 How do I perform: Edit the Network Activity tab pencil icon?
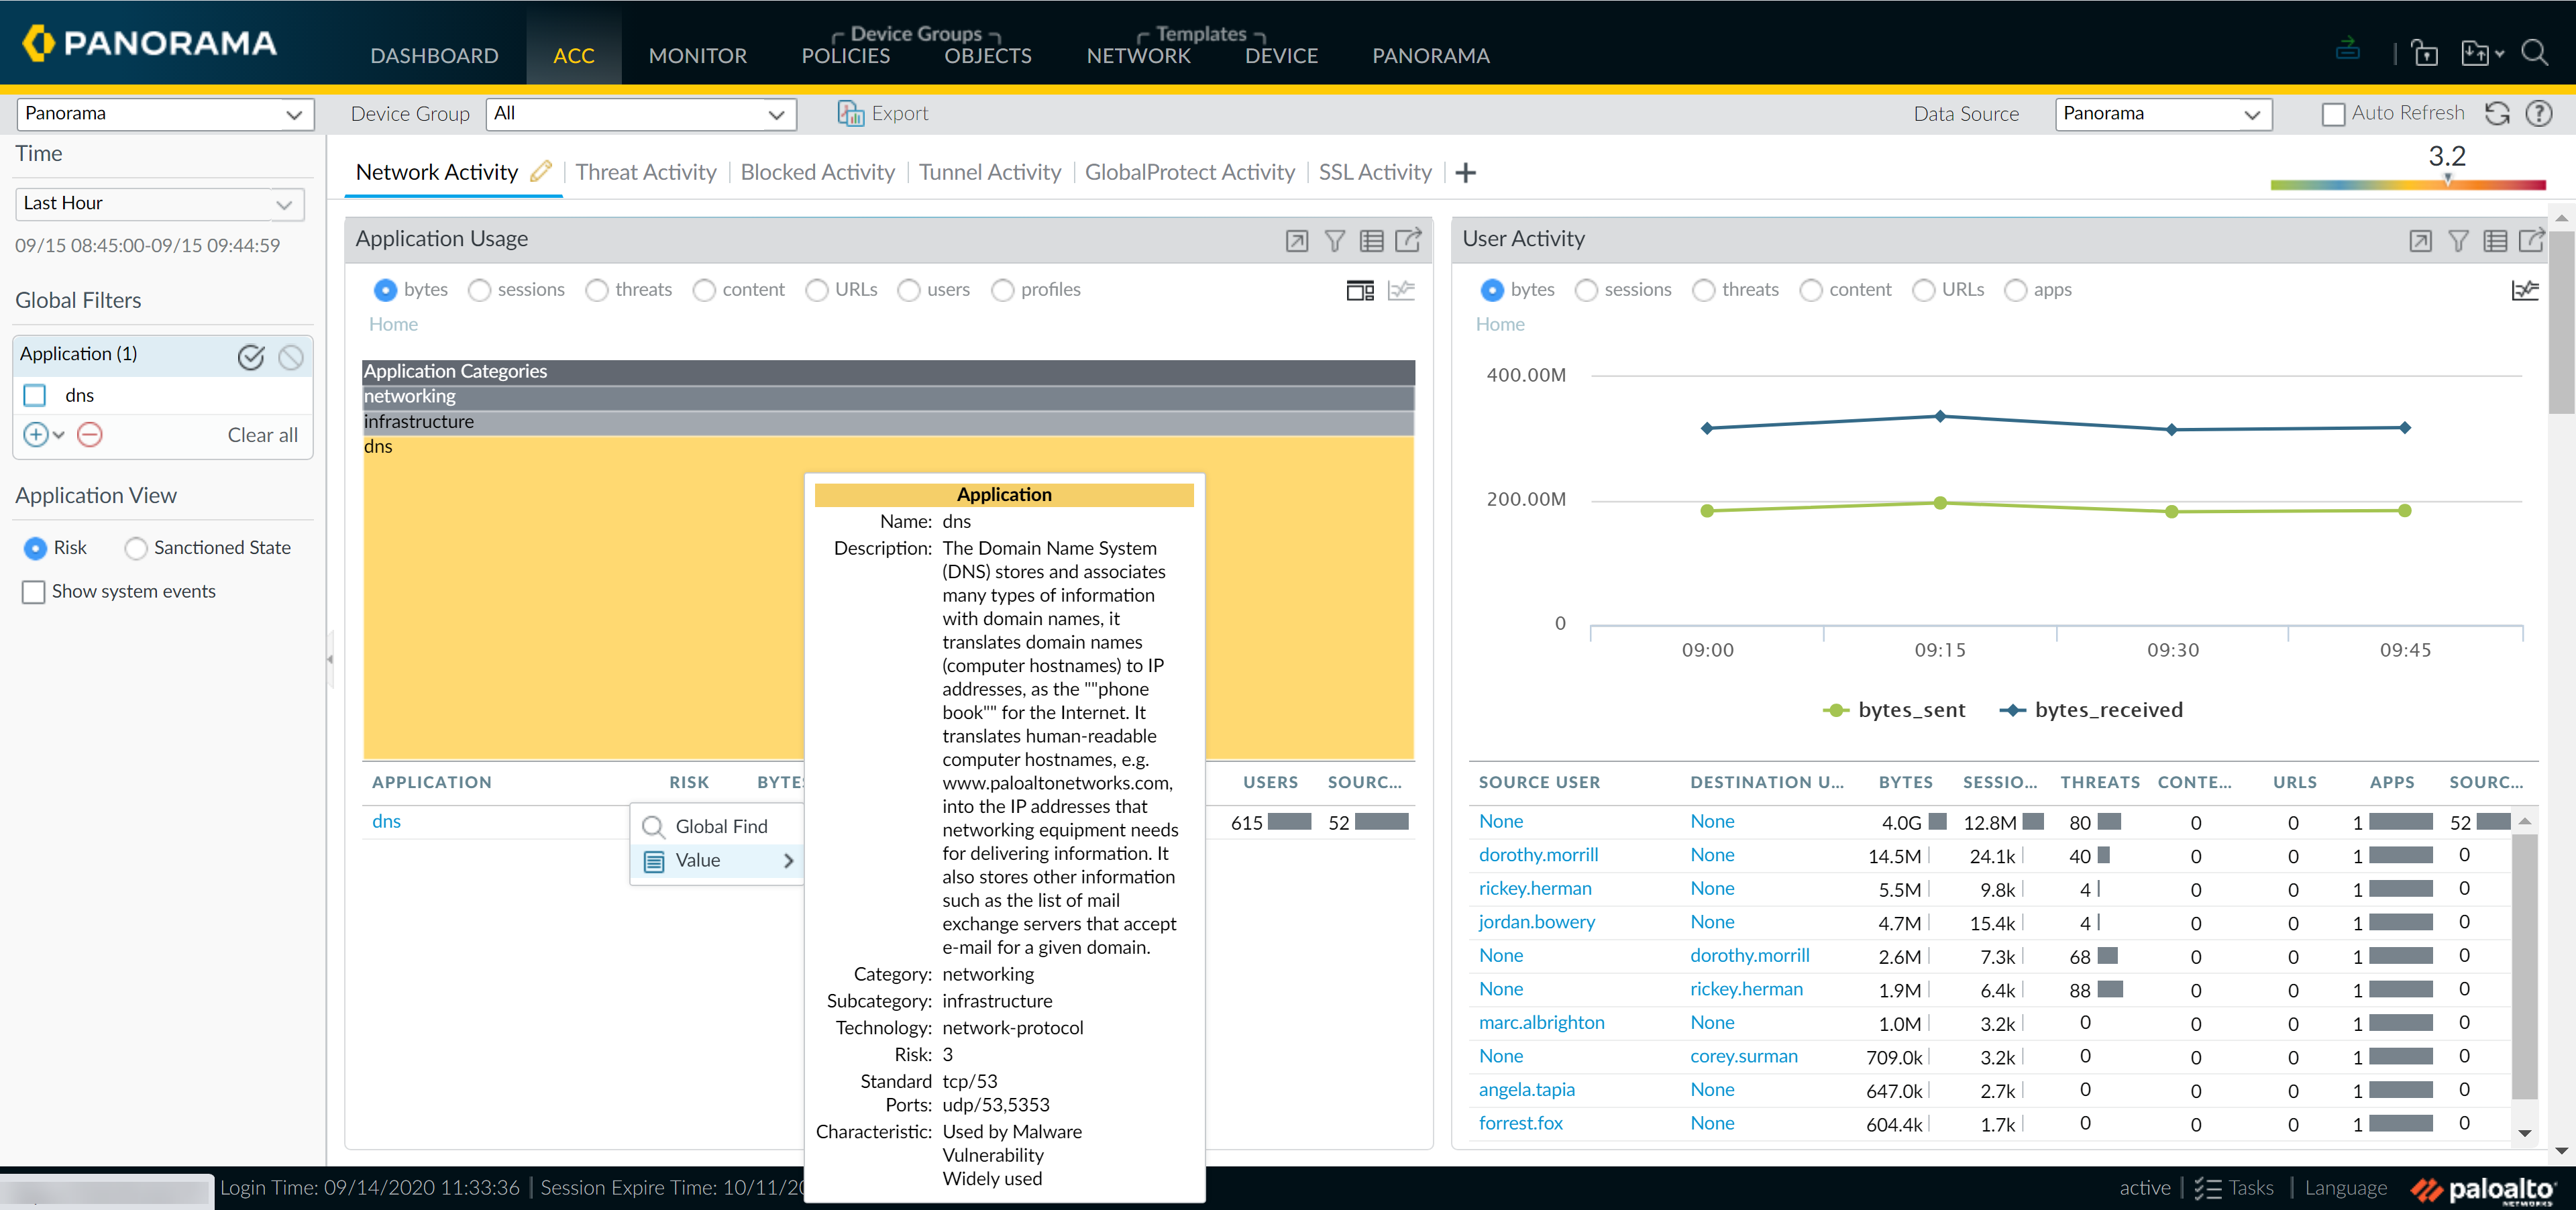[x=541, y=172]
